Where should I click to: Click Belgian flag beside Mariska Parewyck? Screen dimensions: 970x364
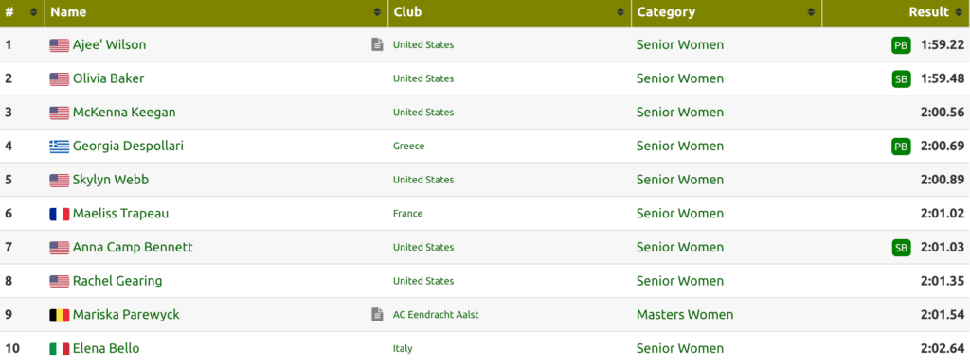[60, 315]
